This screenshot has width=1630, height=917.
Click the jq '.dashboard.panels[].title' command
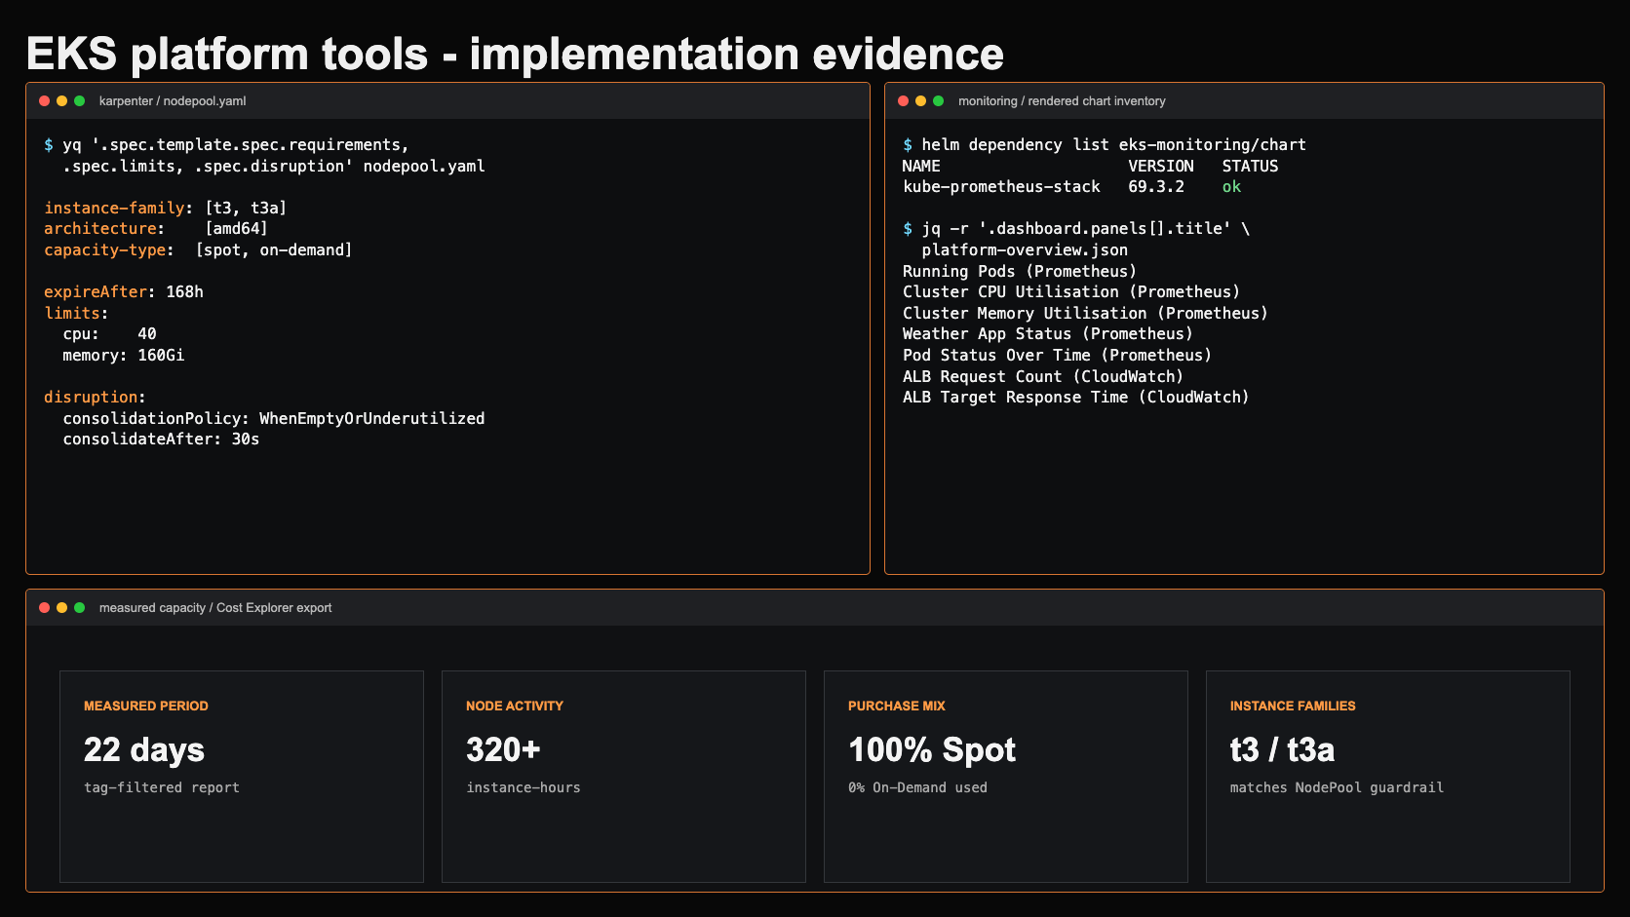click(x=1076, y=228)
